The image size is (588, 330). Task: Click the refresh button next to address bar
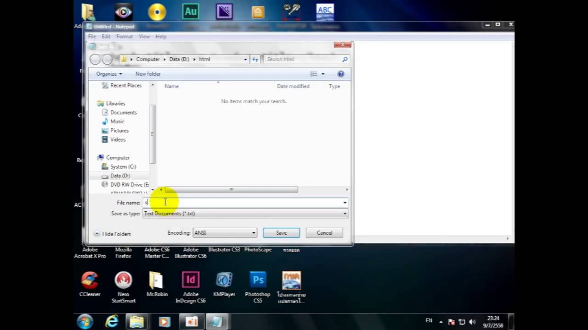point(255,59)
